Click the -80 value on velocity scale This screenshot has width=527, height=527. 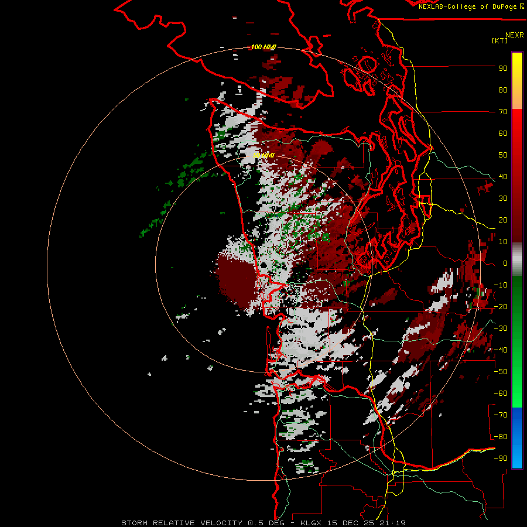[x=501, y=437]
